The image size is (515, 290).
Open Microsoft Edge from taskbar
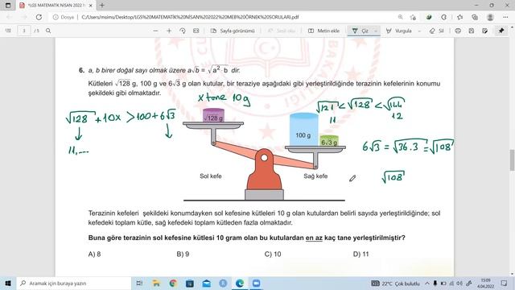tap(240, 283)
